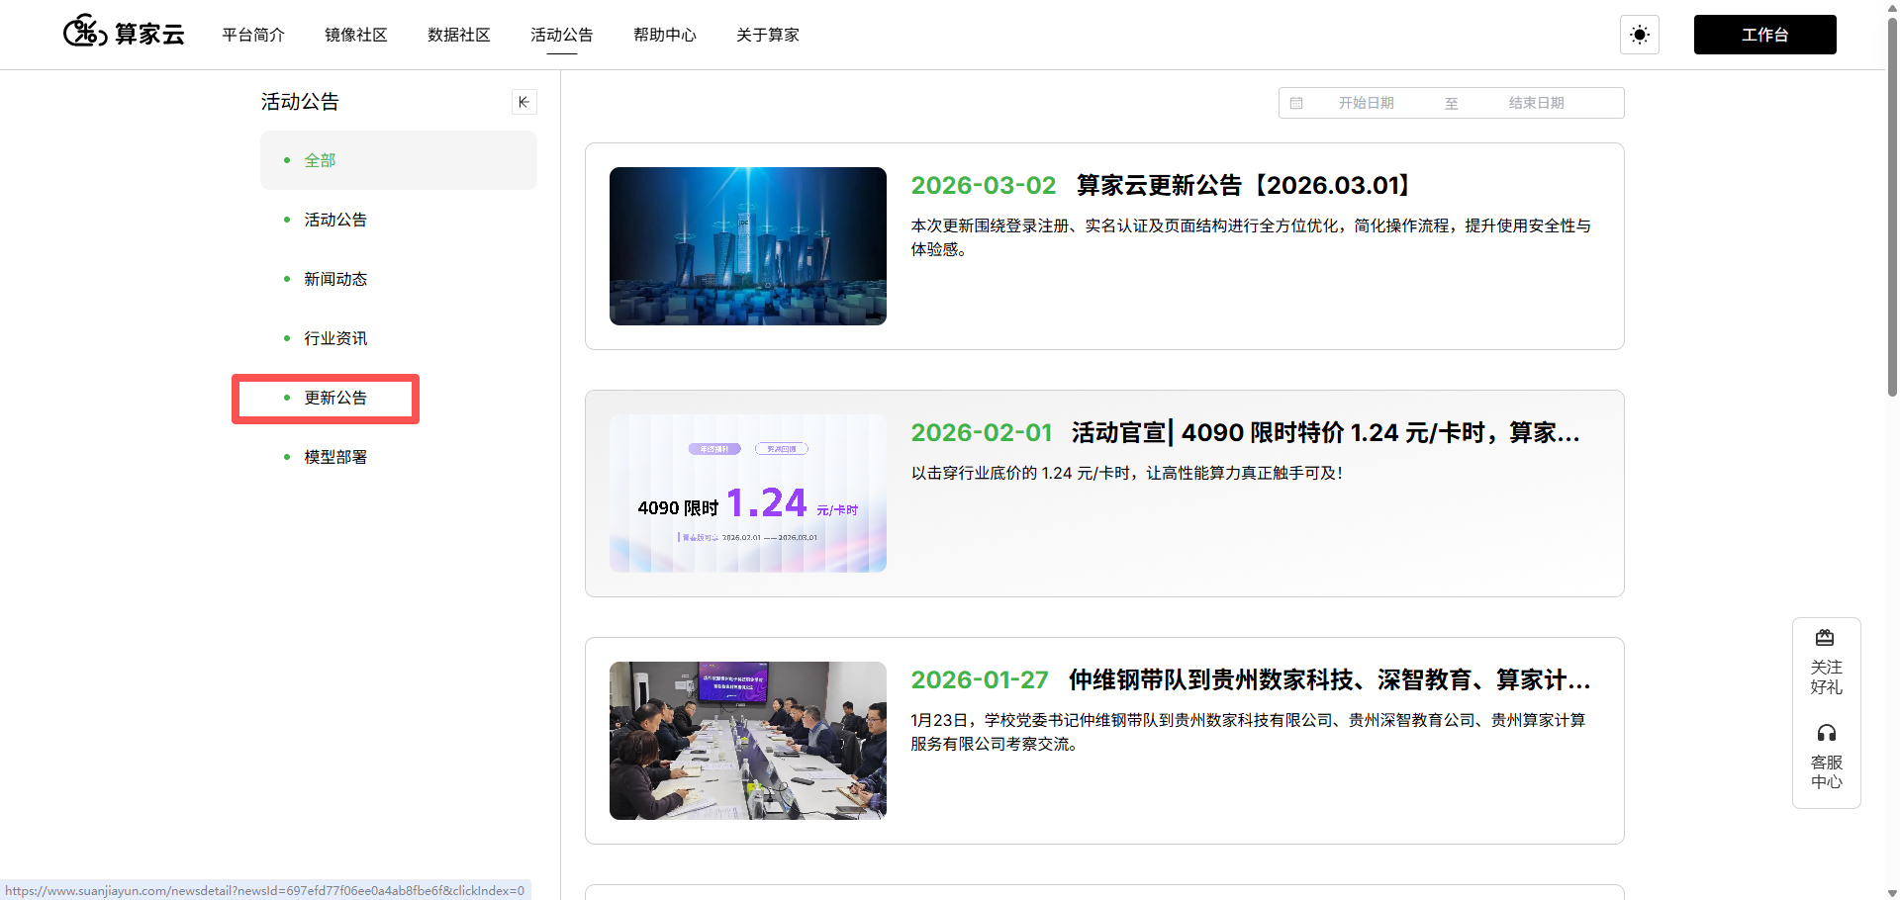The width and height of the screenshot is (1900, 900).
Task: Filter by 行业资讯 category
Action: (399, 338)
